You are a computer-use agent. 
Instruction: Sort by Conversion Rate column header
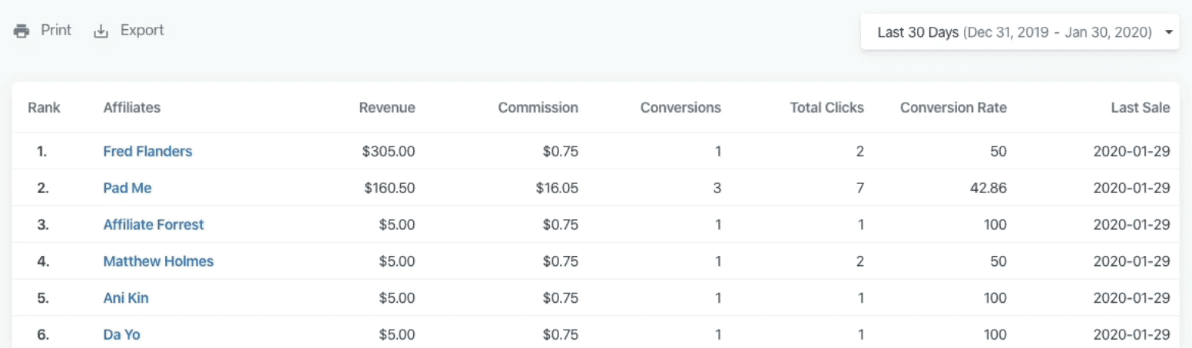(953, 107)
